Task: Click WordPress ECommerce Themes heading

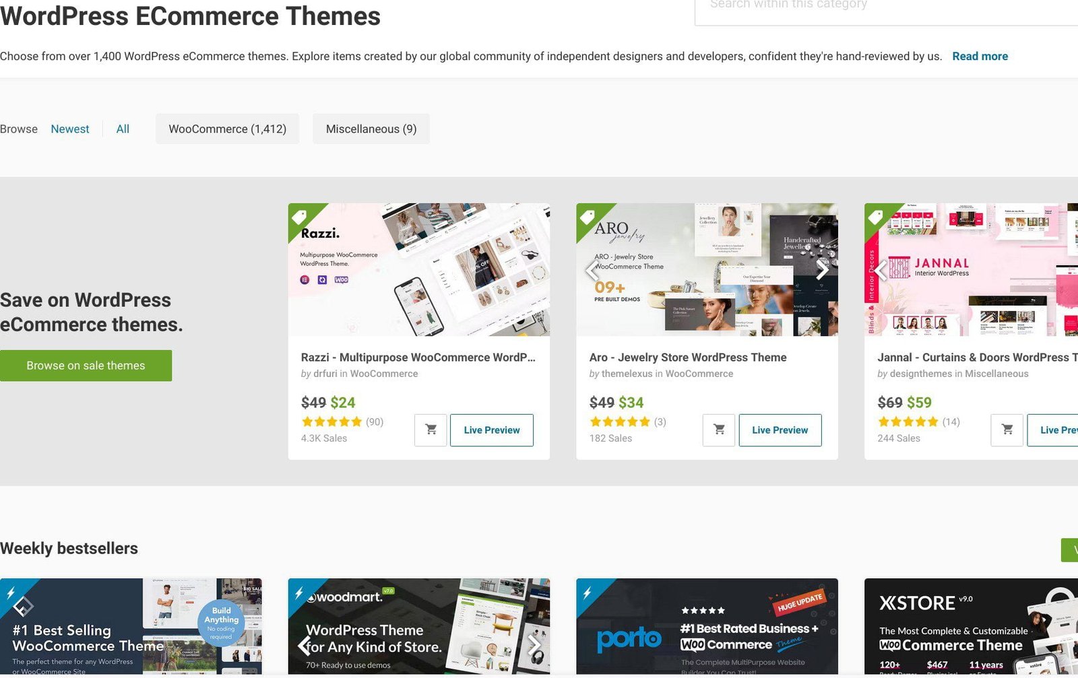Action: coord(190,15)
